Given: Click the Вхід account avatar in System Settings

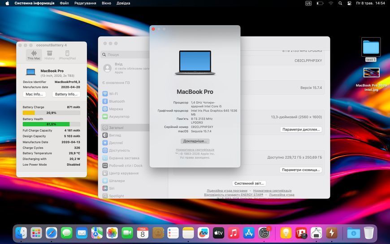Looking at the screenshot, I should (x=108, y=68).
